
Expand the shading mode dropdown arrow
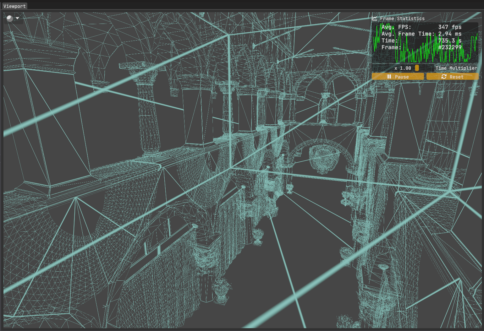pyautogui.click(x=17, y=18)
